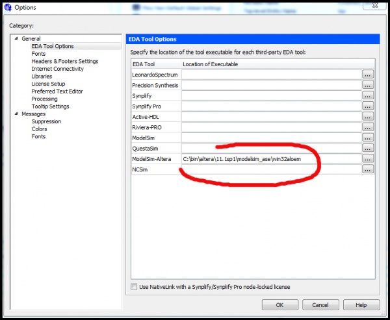The image size is (390, 320).
Task: Select the General tree item
Action: click(x=31, y=38)
